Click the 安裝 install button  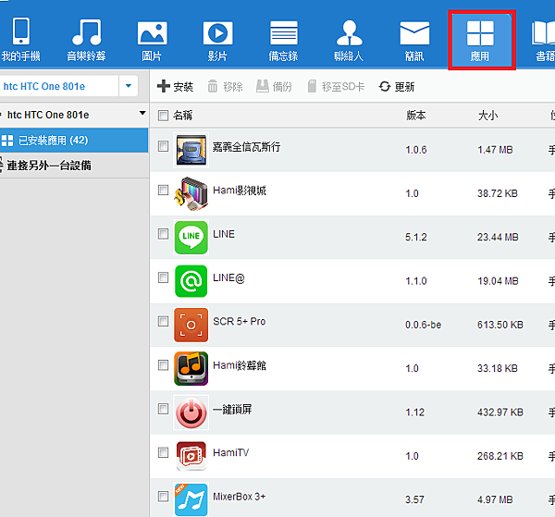175,86
